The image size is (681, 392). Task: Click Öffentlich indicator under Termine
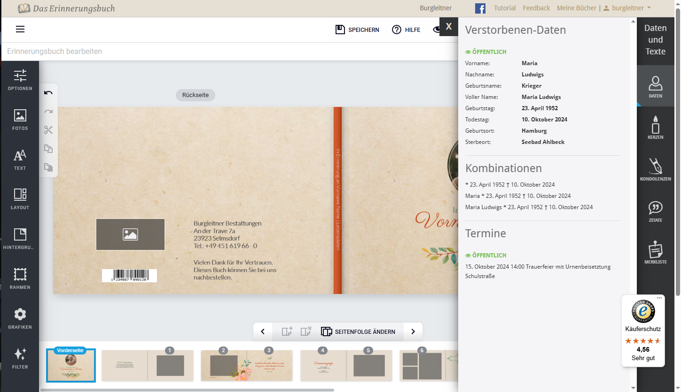pos(485,256)
